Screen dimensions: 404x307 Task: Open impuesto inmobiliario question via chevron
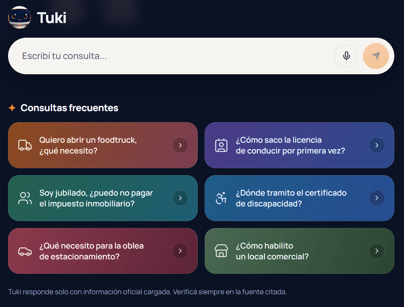(x=180, y=198)
